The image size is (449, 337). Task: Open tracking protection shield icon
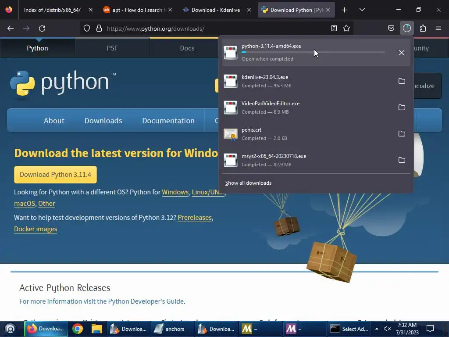click(87, 29)
